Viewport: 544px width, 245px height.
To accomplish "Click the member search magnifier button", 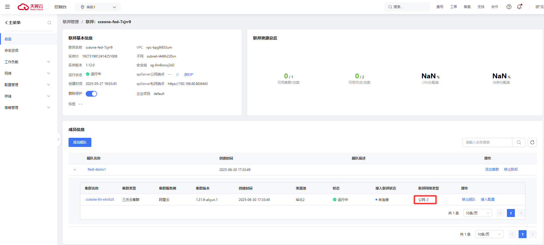I will (519, 142).
